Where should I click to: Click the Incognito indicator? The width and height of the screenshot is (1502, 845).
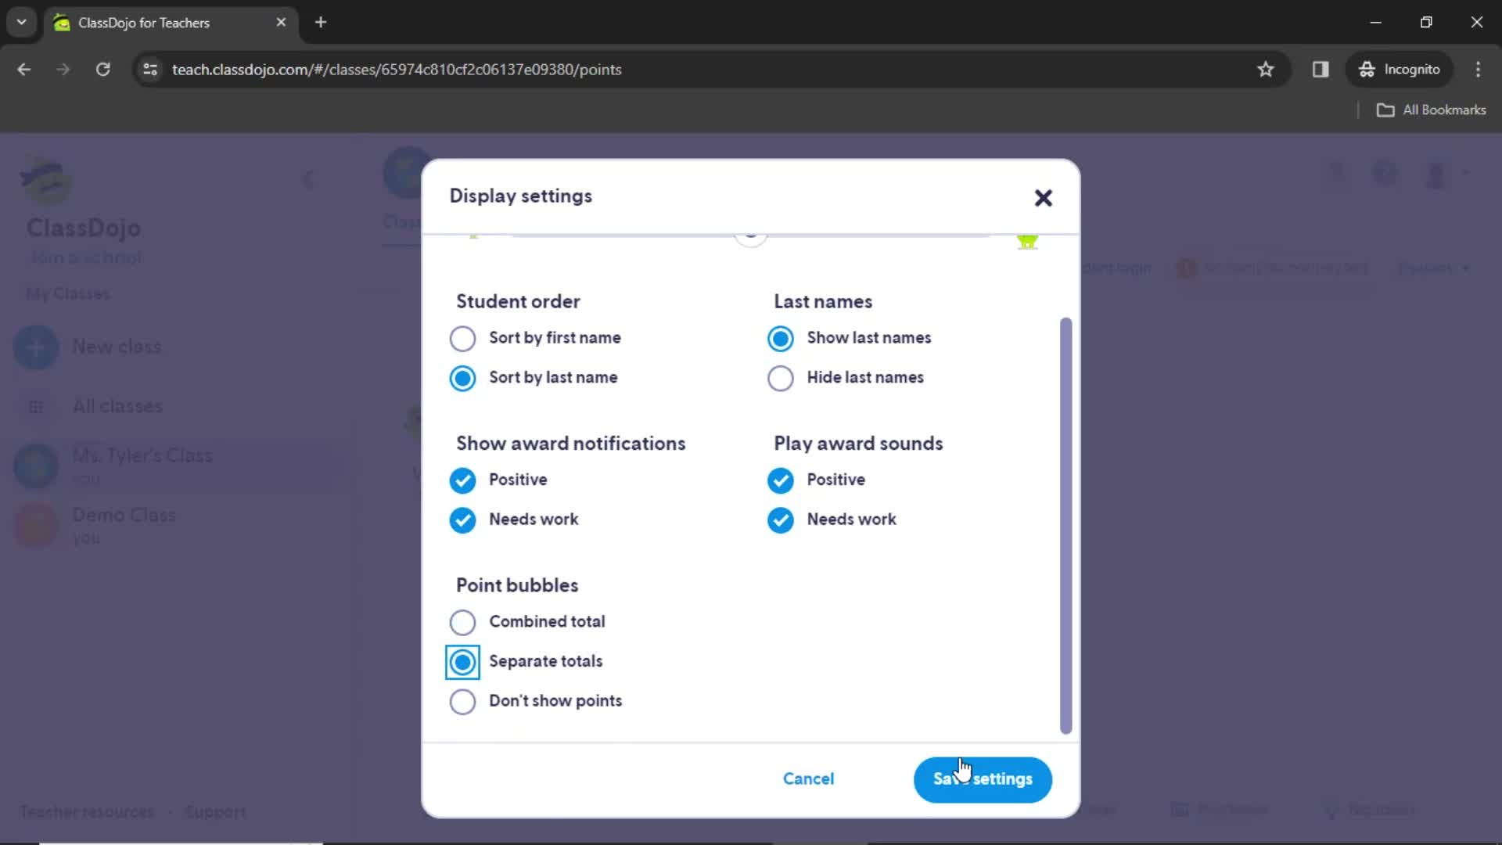pos(1400,70)
